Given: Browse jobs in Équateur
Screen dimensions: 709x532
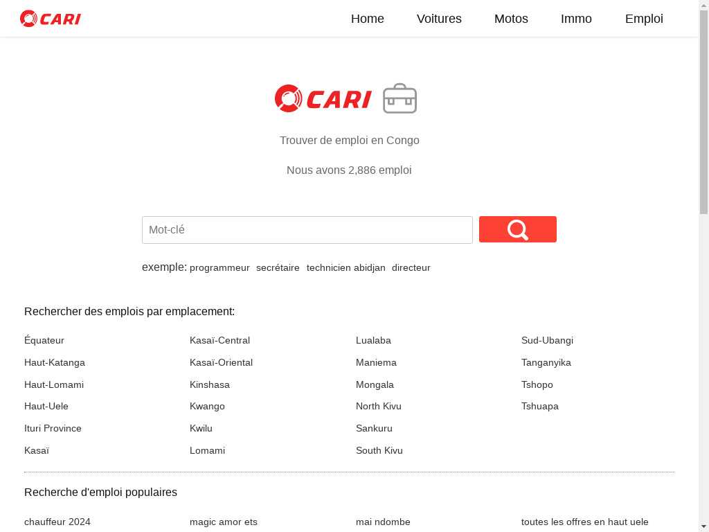Looking at the screenshot, I should tap(44, 340).
